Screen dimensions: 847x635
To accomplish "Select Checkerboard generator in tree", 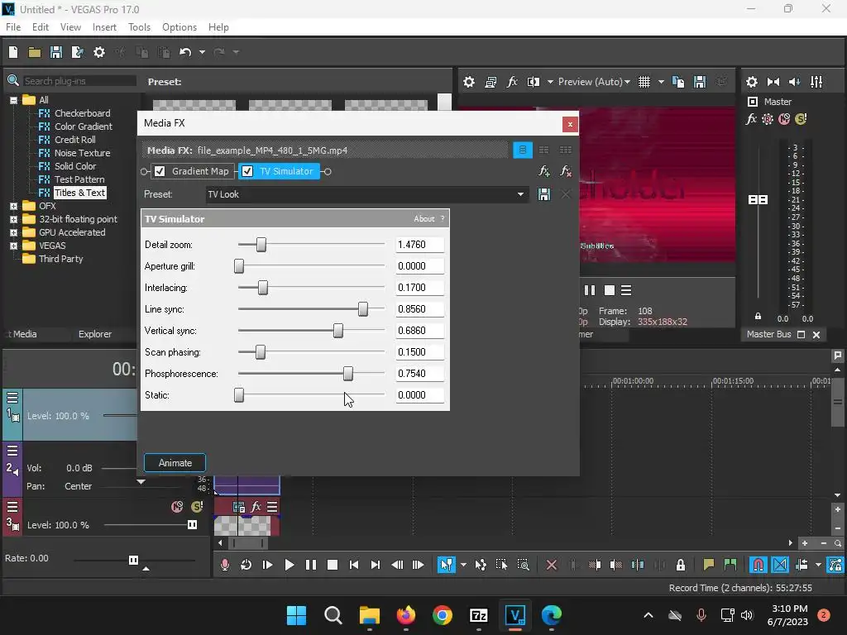I will (82, 113).
